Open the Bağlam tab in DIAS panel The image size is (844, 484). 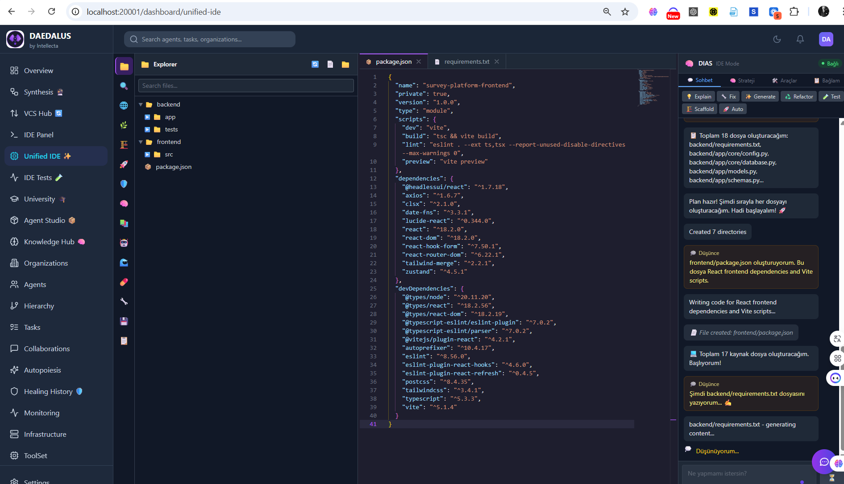click(x=827, y=81)
